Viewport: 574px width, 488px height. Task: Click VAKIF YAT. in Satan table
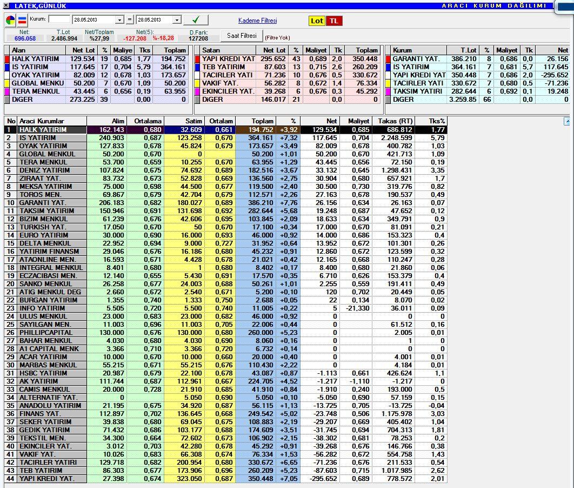click(x=221, y=83)
